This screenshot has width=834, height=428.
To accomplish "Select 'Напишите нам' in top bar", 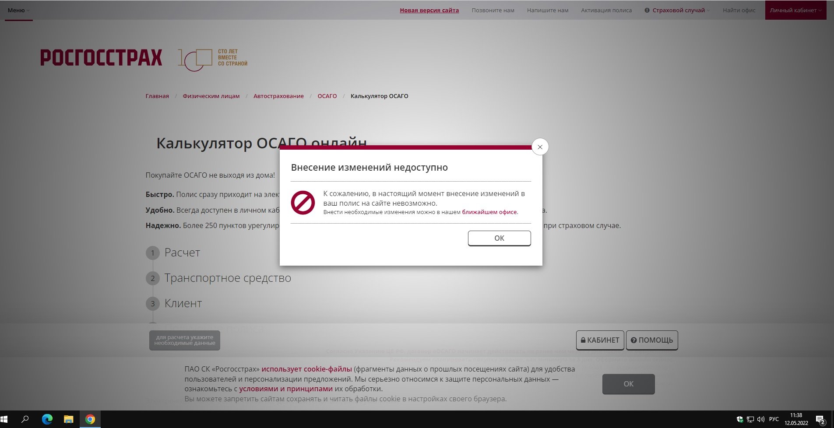I will [547, 10].
